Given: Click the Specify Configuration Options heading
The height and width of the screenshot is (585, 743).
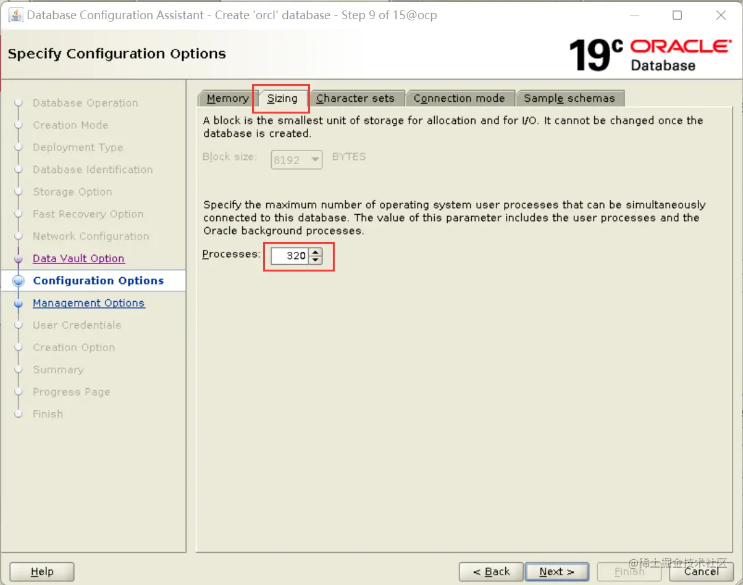Looking at the screenshot, I should [x=117, y=54].
